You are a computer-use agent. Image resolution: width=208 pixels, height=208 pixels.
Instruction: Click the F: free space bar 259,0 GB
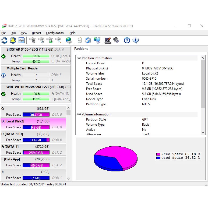36,152
